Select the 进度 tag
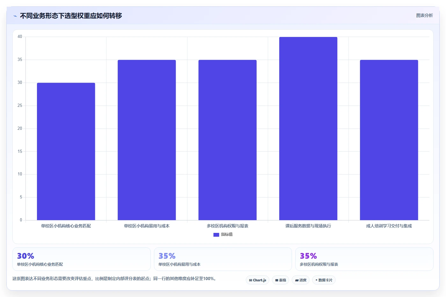The image size is (446, 297). point(301,280)
